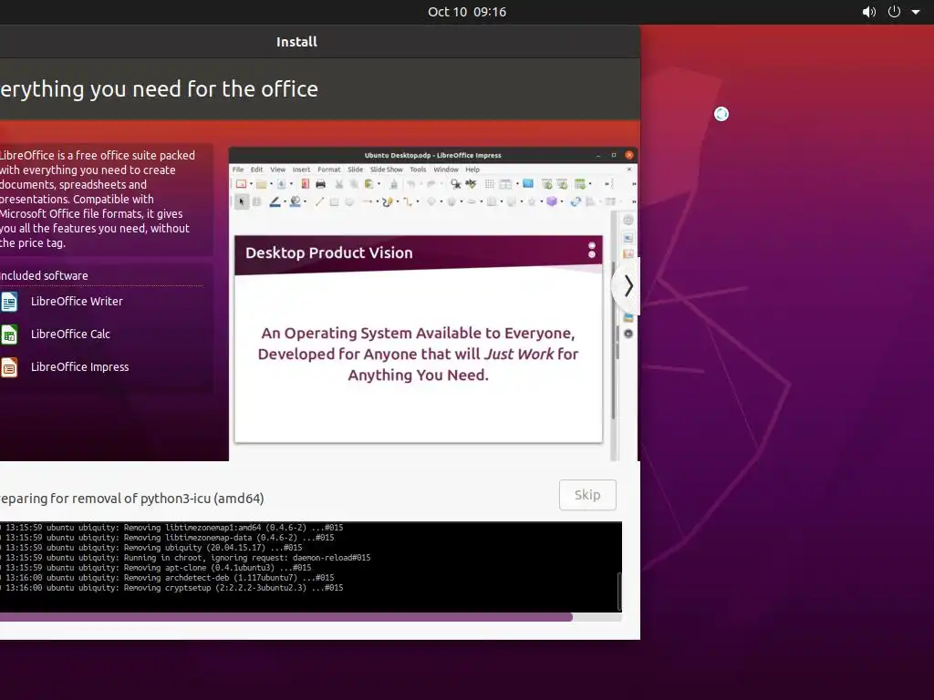Open the clock showing Oct 10 09:16
The height and width of the screenshot is (700, 934).
point(467,12)
